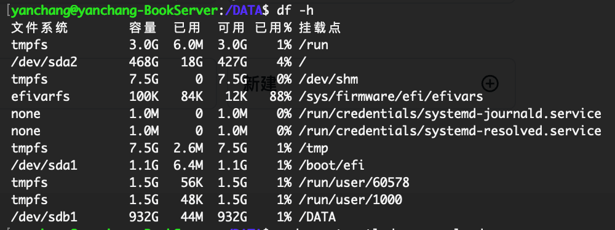Click the 2.6M used value

coord(188,148)
